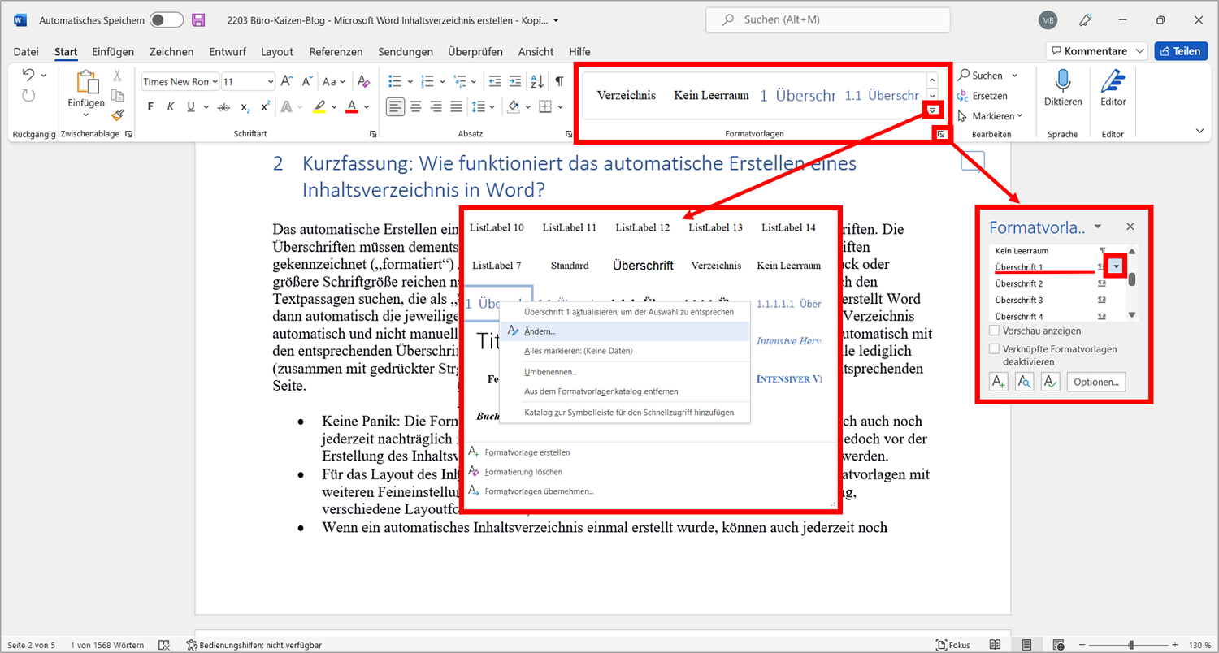Viewport: 1219px width, 653px height.
Task: Click Formatvorlage erstellen in the gallery
Action: coord(527,452)
